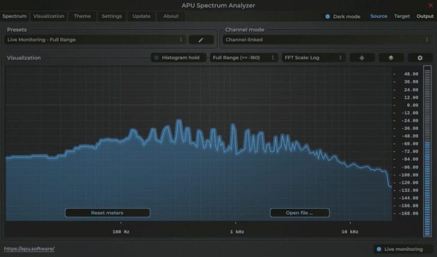Open the Theme tab
Viewport: 437px width, 257px height.
pos(82,16)
